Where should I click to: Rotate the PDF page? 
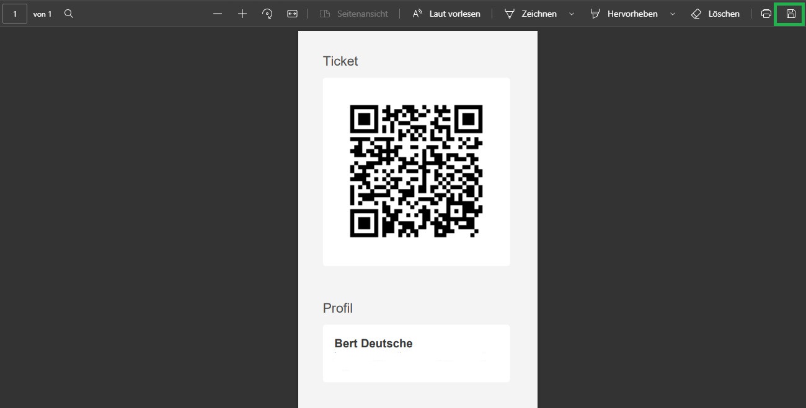pyautogui.click(x=267, y=14)
